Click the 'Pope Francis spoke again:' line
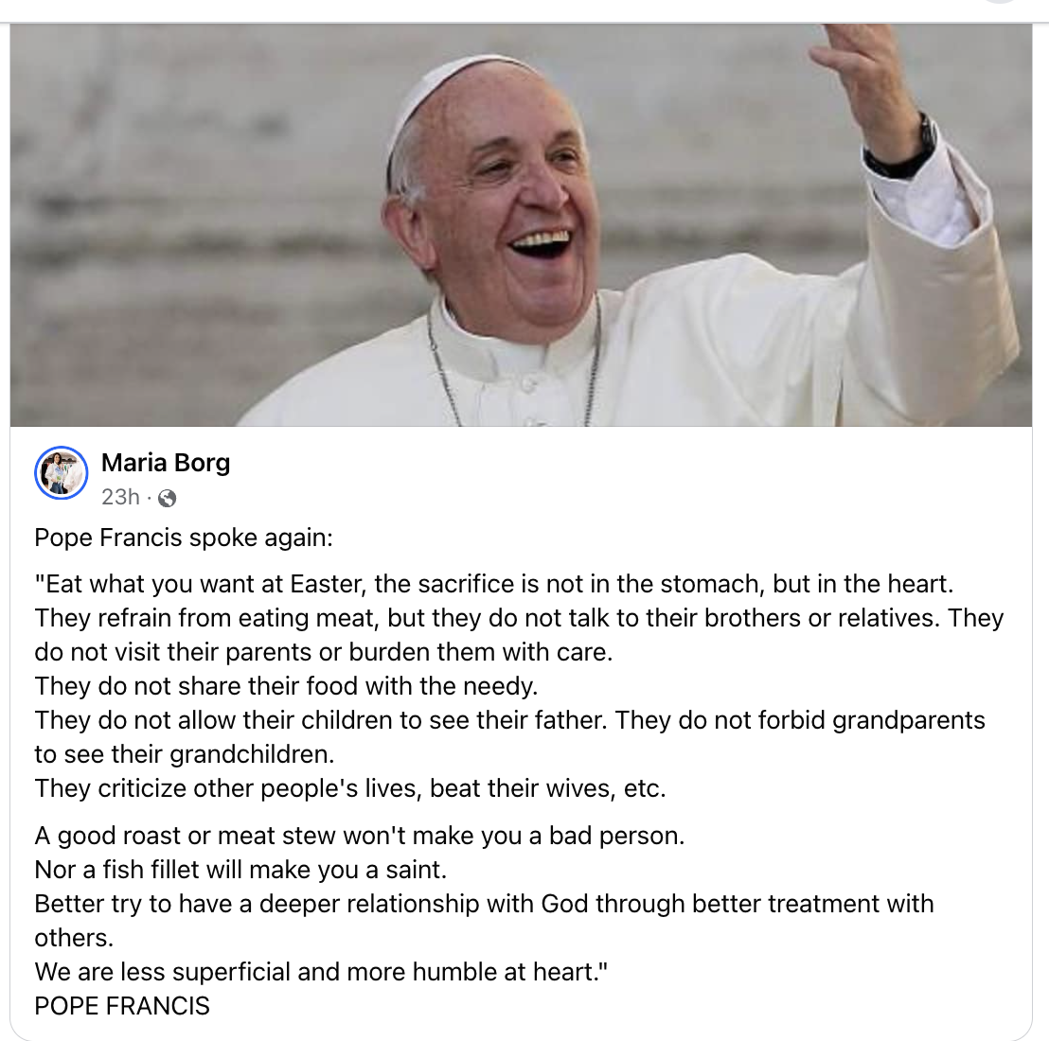 pos(184,538)
